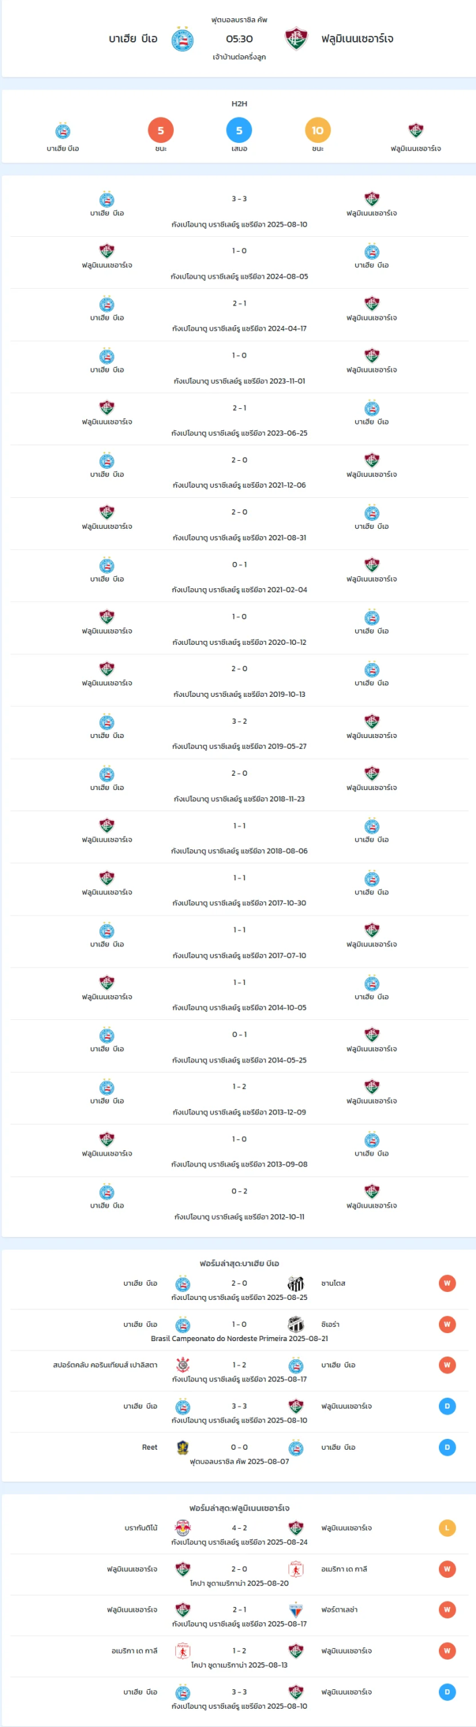Click the D badge for Reet 0-0 match
Screen dimensions: 476x1727
447,1447
